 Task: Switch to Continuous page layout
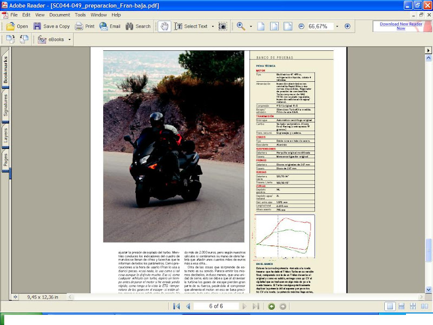tap(401, 307)
